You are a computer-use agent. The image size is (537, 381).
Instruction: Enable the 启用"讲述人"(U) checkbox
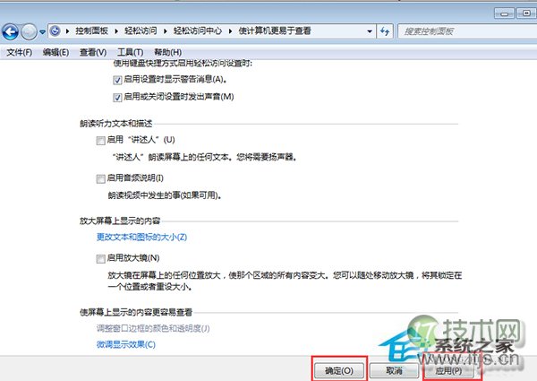[100, 141]
